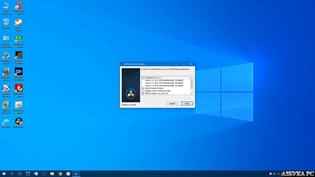The image size is (315, 177).
Task: Select the Recycle Bin desktop icon
Action: [6, 24]
